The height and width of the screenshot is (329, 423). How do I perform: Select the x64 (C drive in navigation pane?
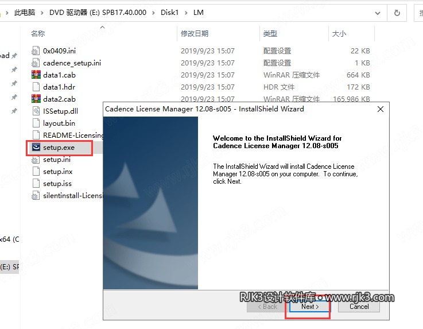point(9,239)
